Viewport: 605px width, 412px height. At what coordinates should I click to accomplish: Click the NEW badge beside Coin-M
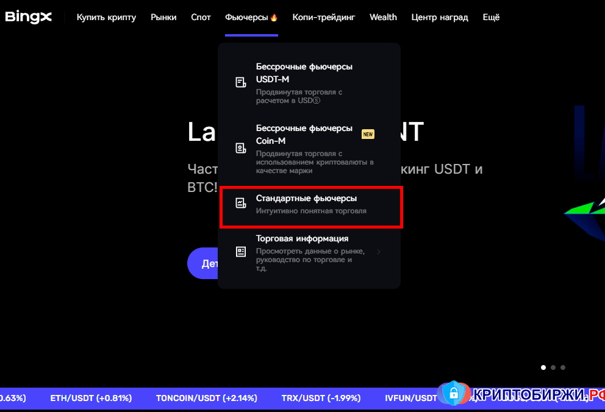coord(368,134)
